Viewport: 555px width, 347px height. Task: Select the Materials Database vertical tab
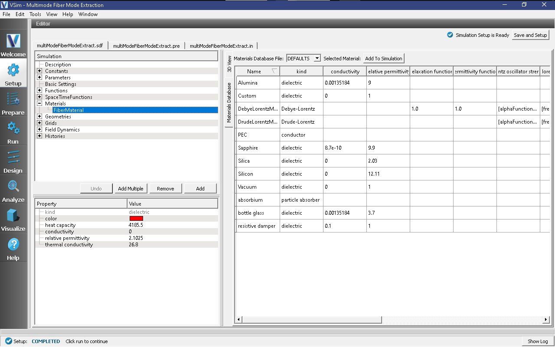click(229, 103)
